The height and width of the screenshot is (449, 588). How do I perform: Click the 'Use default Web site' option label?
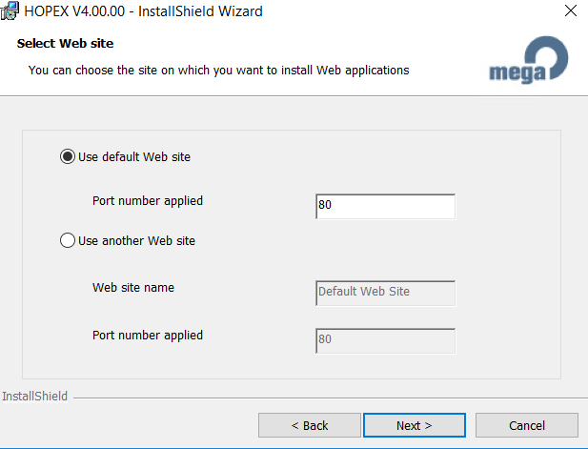coord(140,157)
